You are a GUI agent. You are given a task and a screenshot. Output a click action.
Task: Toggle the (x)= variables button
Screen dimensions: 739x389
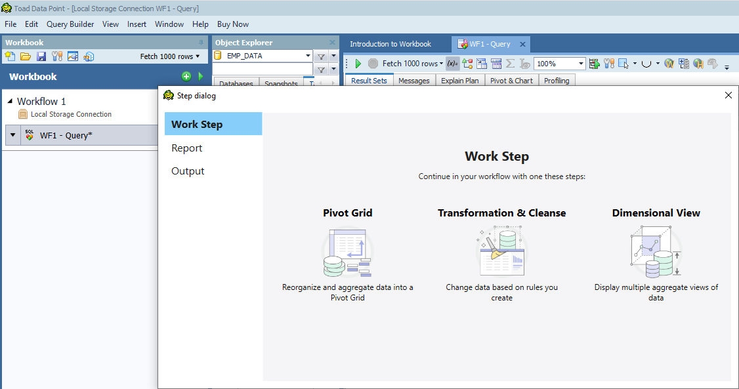click(452, 64)
